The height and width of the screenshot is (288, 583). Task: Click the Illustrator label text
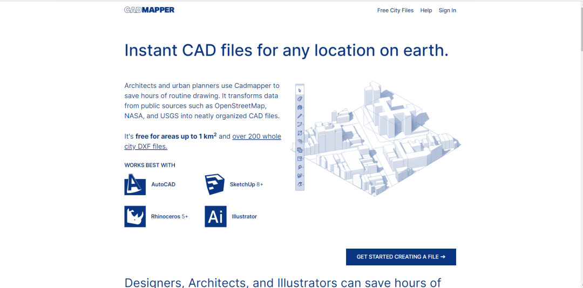click(245, 216)
